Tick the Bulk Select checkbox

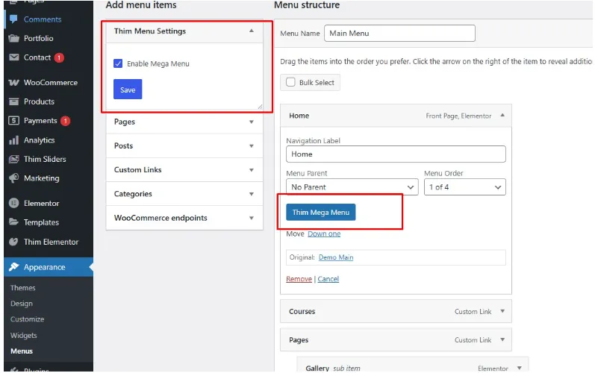pos(290,82)
